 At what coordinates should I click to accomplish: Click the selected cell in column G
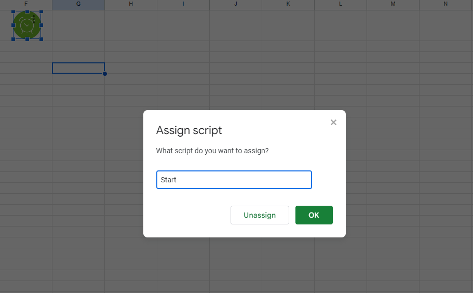78,68
